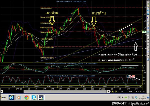Expand the hidden system tray icons
The width and height of the screenshot is (150, 106).
(122, 97)
